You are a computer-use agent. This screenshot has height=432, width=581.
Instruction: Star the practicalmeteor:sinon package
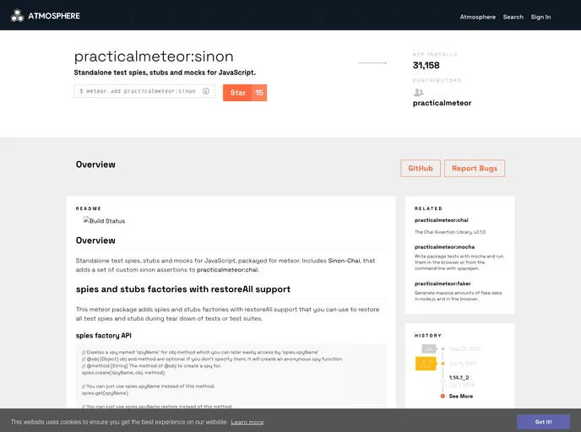(237, 93)
